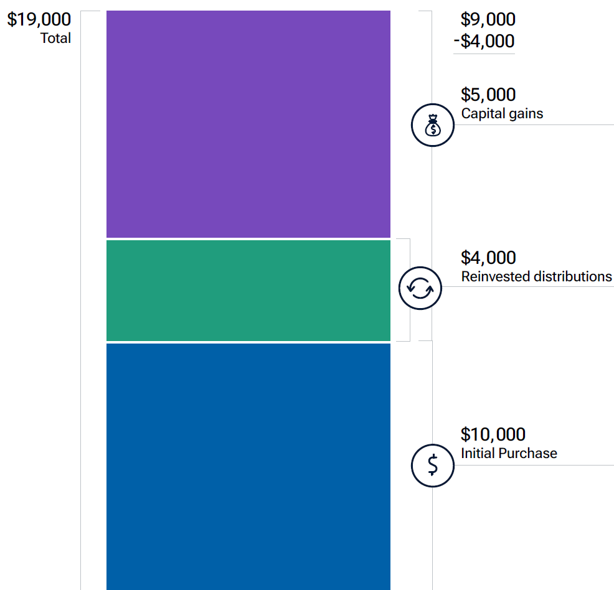Click the money bag capital gains icon

[433, 125]
